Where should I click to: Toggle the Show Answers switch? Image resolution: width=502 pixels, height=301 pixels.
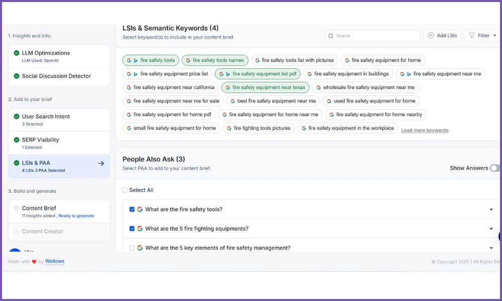(x=494, y=168)
